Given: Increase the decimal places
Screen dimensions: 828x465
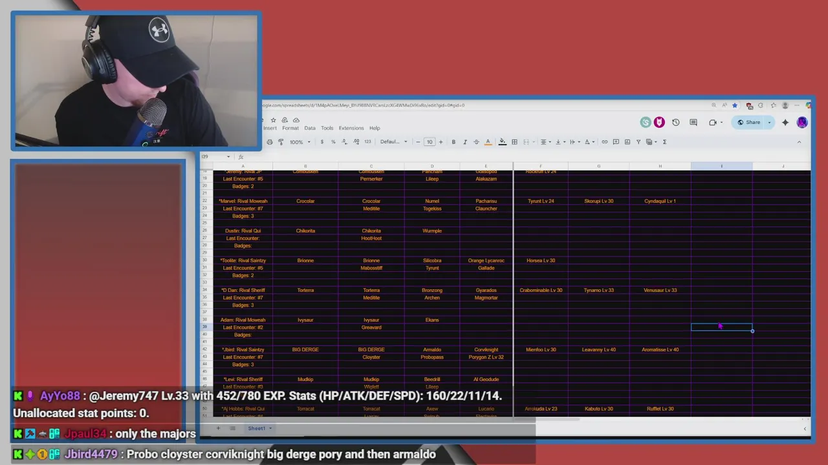Looking at the screenshot, I should click(356, 142).
